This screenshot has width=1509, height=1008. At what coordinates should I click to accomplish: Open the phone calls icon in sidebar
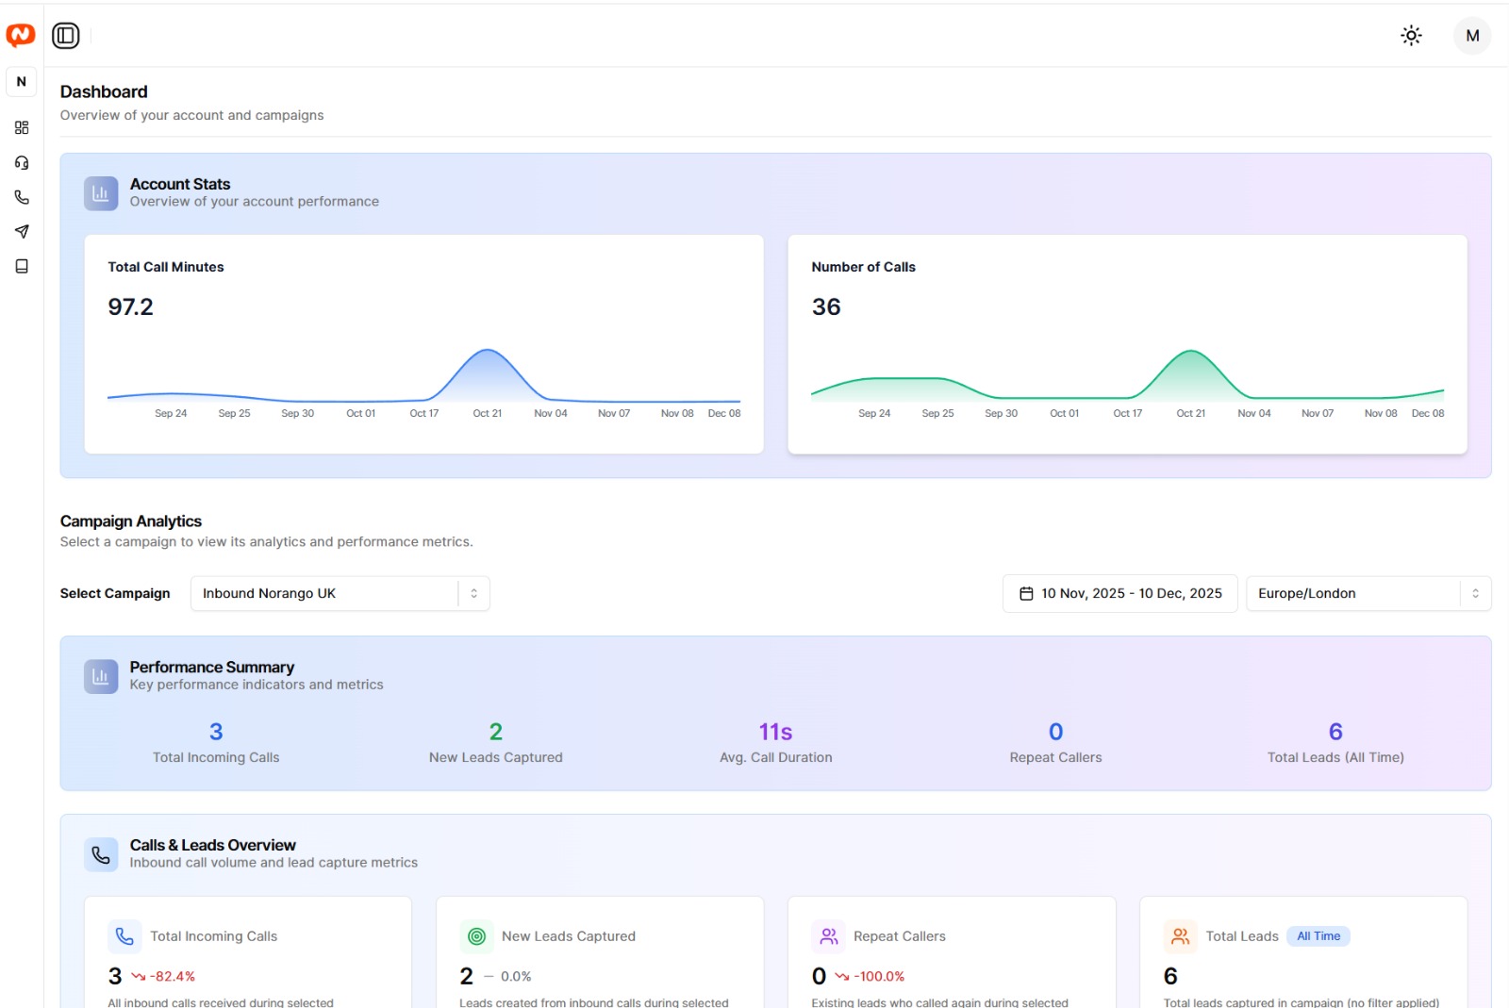pyautogui.click(x=22, y=197)
